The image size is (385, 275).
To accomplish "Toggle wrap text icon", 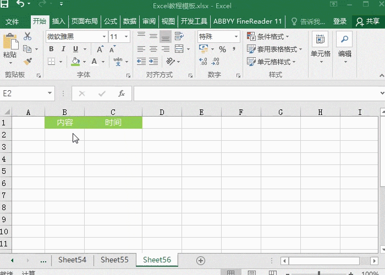I will 179,36.
